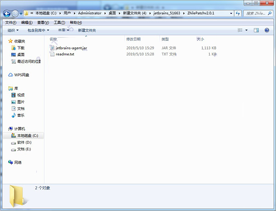
Task: Select 计算机 in the sidebar
Action: [x=17, y=129]
